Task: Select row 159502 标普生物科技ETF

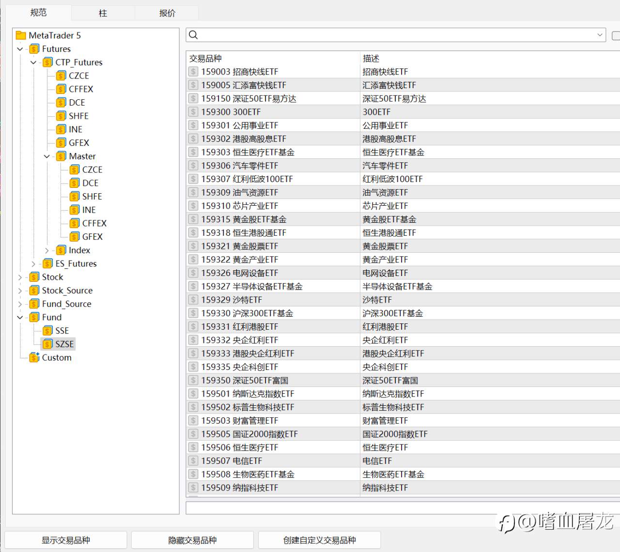Action: (403, 407)
